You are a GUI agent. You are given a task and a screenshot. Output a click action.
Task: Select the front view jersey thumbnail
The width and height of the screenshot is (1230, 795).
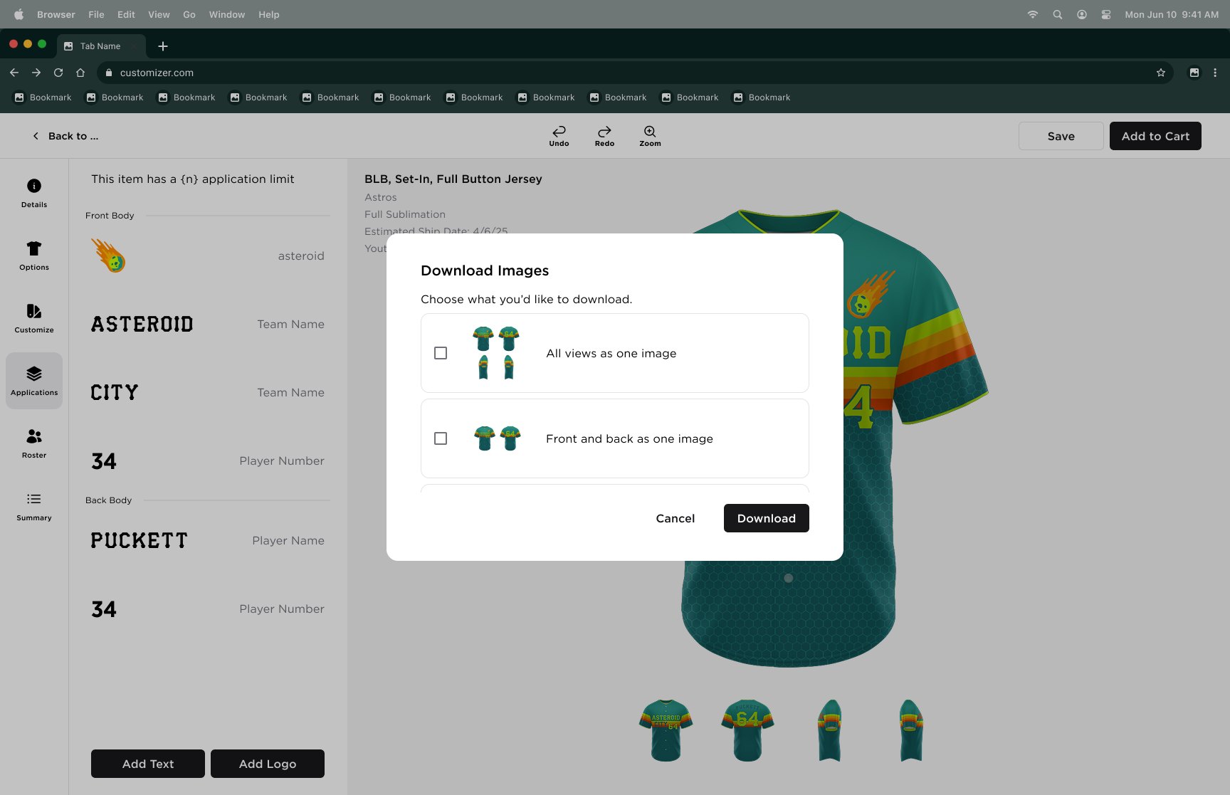pyautogui.click(x=666, y=730)
